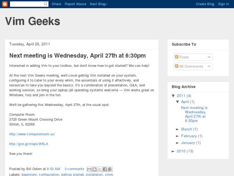
Task: Click the navbar search input field
Action: (26, 4)
